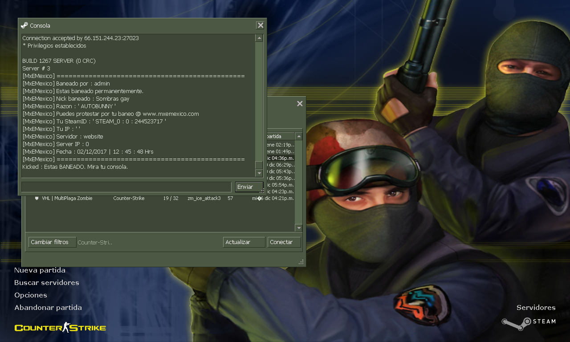Click the 'Connection accepted by 66.151.244.23:27023' line

click(81, 38)
